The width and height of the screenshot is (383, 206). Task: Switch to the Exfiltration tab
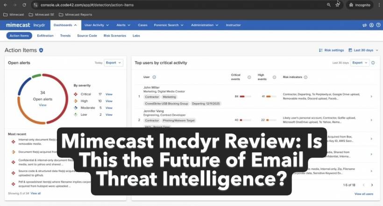[45, 36]
